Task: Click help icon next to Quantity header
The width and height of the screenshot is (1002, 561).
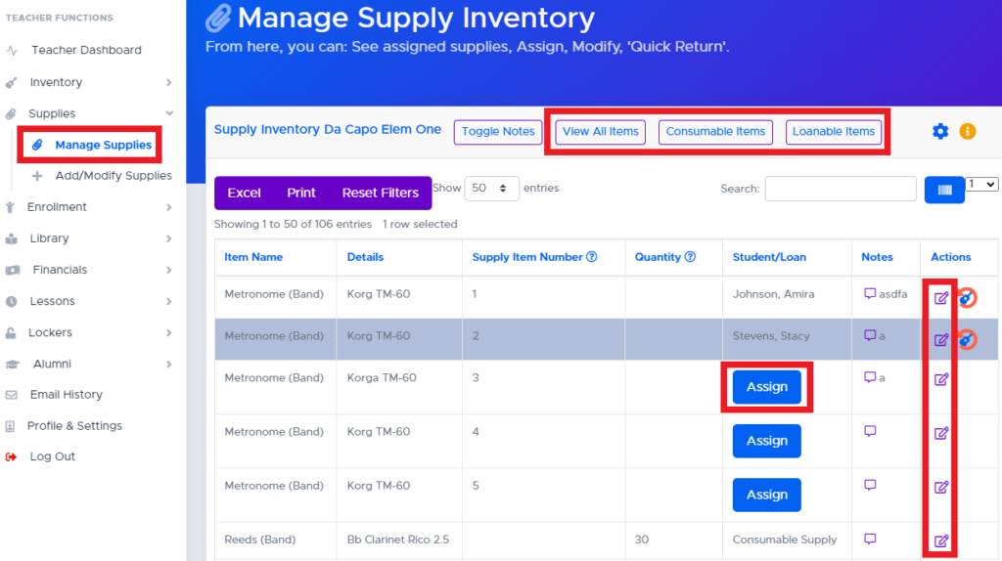Action: tap(690, 257)
